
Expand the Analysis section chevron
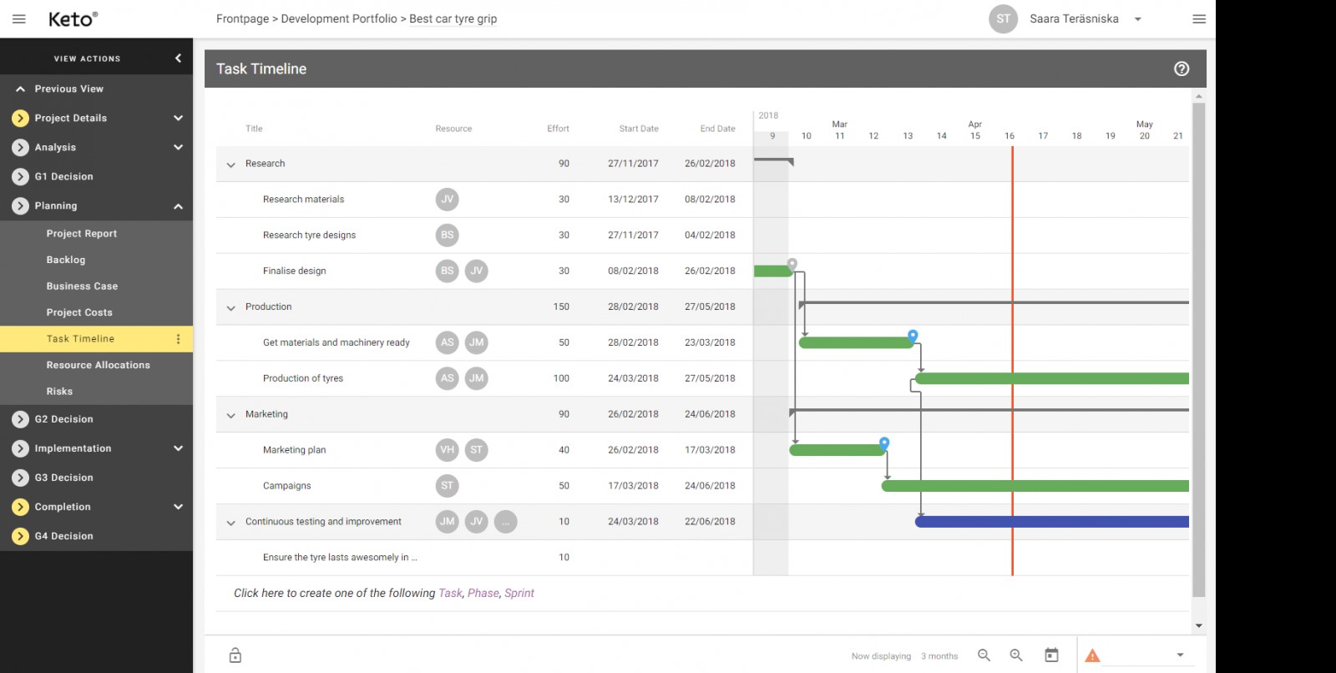click(x=178, y=147)
